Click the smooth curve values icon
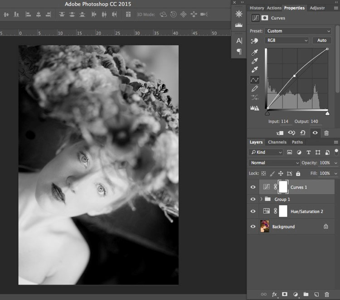This screenshot has width=340, height=300. tap(255, 98)
